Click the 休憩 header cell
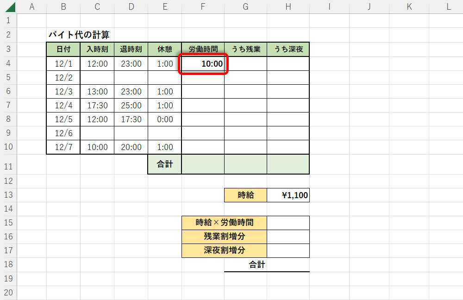This screenshot has height=300, width=463. (165, 50)
